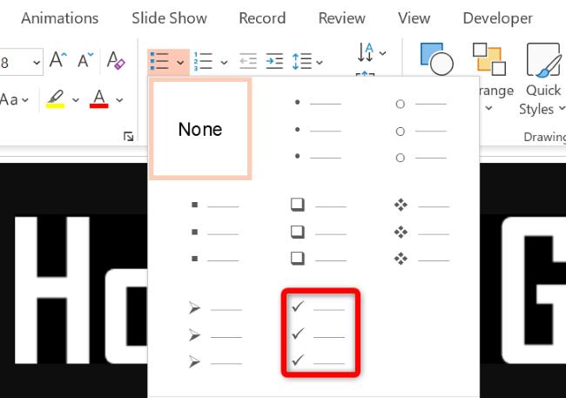Open the View tab
566x398 pixels.
coord(414,18)
